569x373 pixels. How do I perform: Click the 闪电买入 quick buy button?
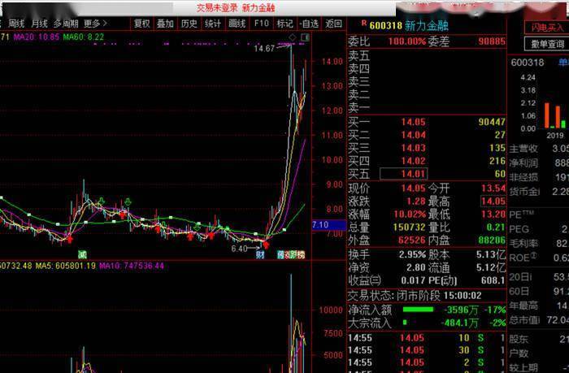pos(548,28)
